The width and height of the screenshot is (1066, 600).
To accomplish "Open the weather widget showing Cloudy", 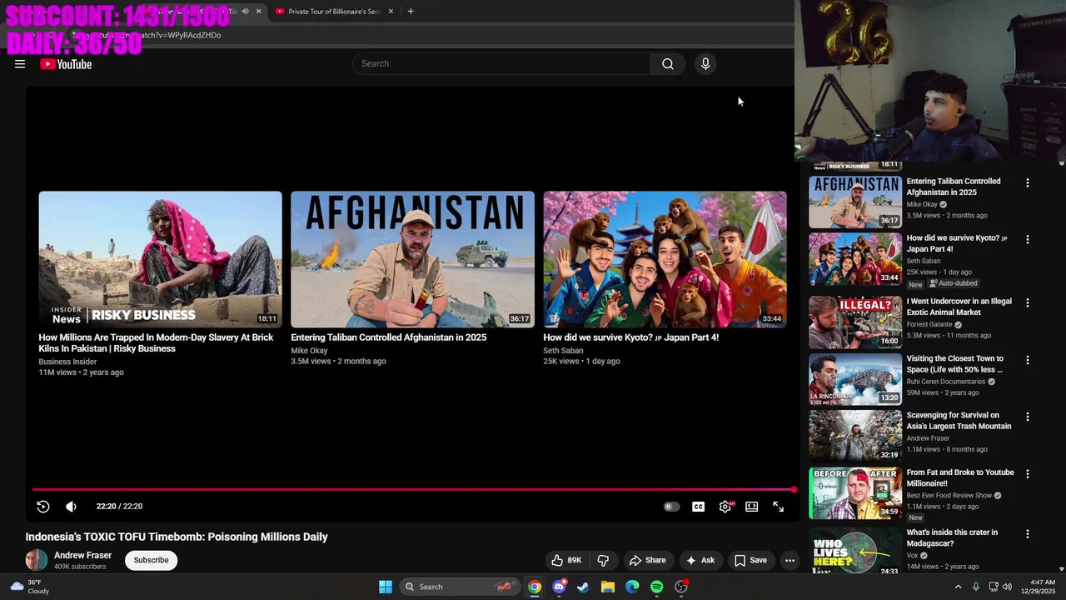I will click(30, 587).
